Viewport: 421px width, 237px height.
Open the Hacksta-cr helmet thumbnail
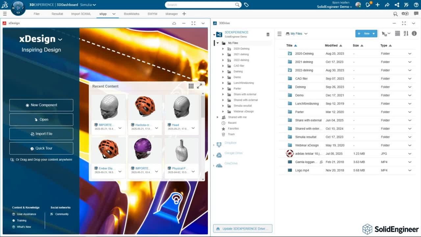coord(145,107)
